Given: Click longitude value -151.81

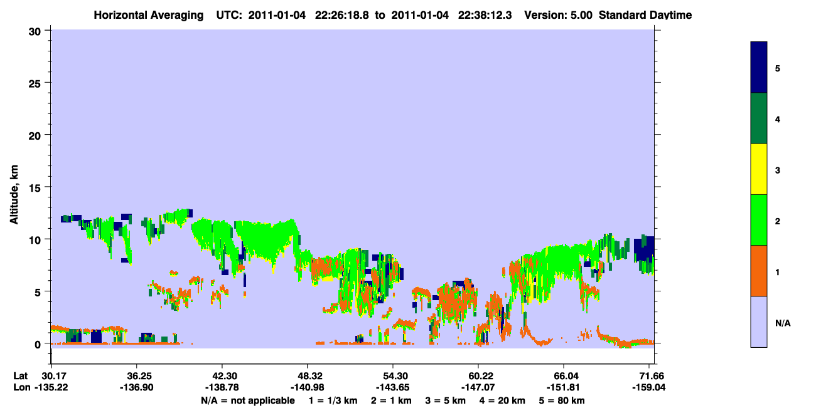Looking at the screenshot, I should (564, 388).
